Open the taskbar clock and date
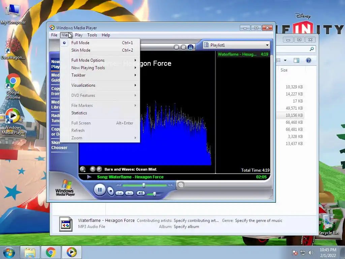 coord(328,253)
